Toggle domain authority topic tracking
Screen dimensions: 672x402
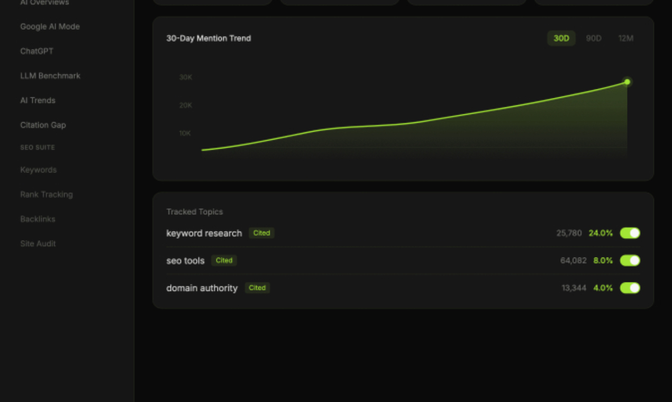[630, 288]
